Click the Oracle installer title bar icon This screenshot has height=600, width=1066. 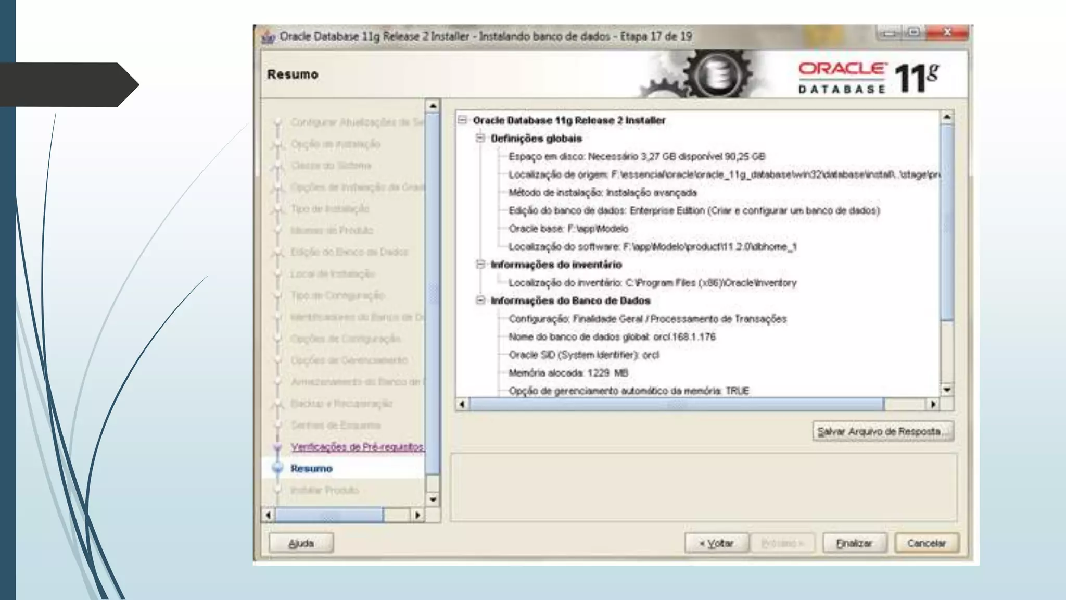click(268, 37)
